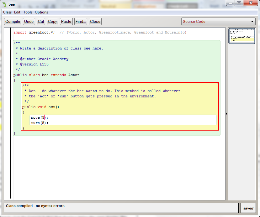
Task: Click on the turn(5); code line
Action: click(x=40, y=123)
